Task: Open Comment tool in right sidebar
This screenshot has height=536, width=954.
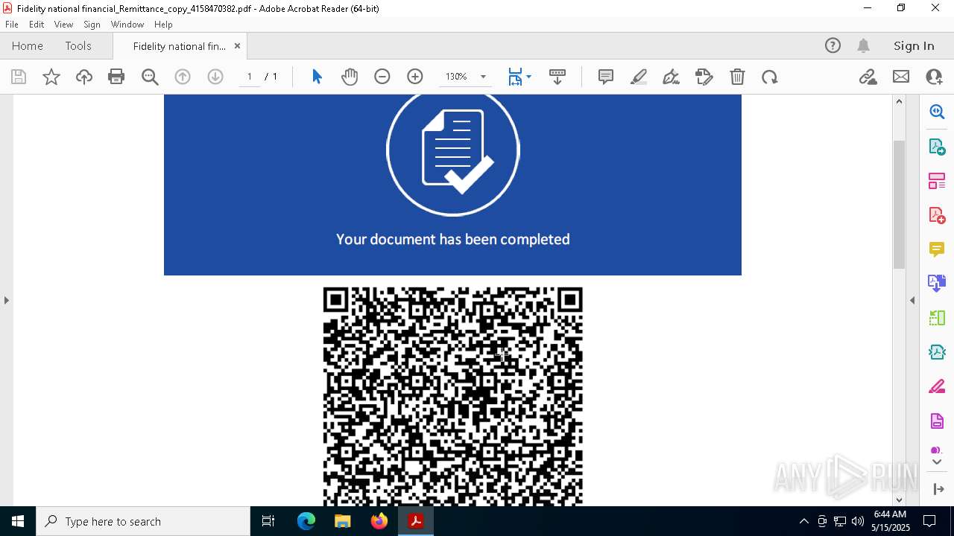Action: tap(937, 249)
